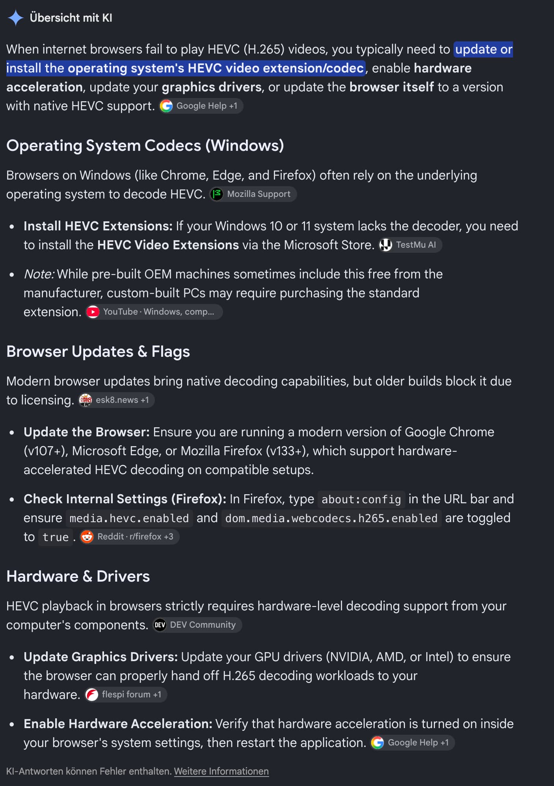Click the black DEV badge icon
This screenshot has width=554, height=786.
(160, 625)
